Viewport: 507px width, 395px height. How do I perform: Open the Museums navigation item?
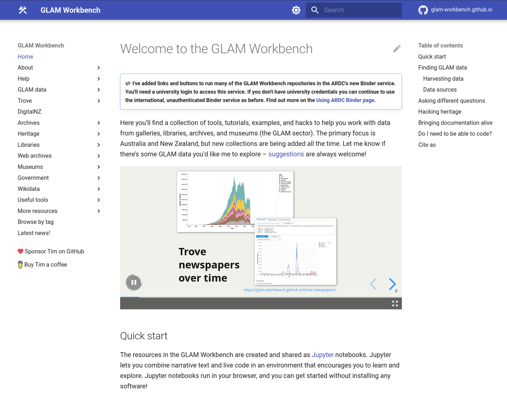pos(30,167)
